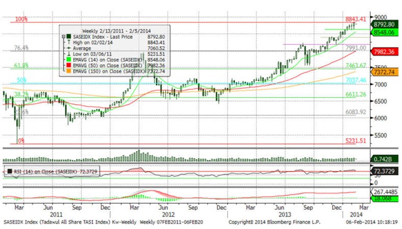Click the 76.4% Fibonacci level label

click(x=21, y=48)
